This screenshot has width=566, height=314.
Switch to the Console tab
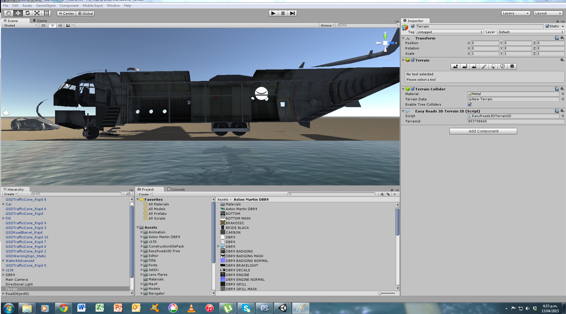[x=176, y=189]
